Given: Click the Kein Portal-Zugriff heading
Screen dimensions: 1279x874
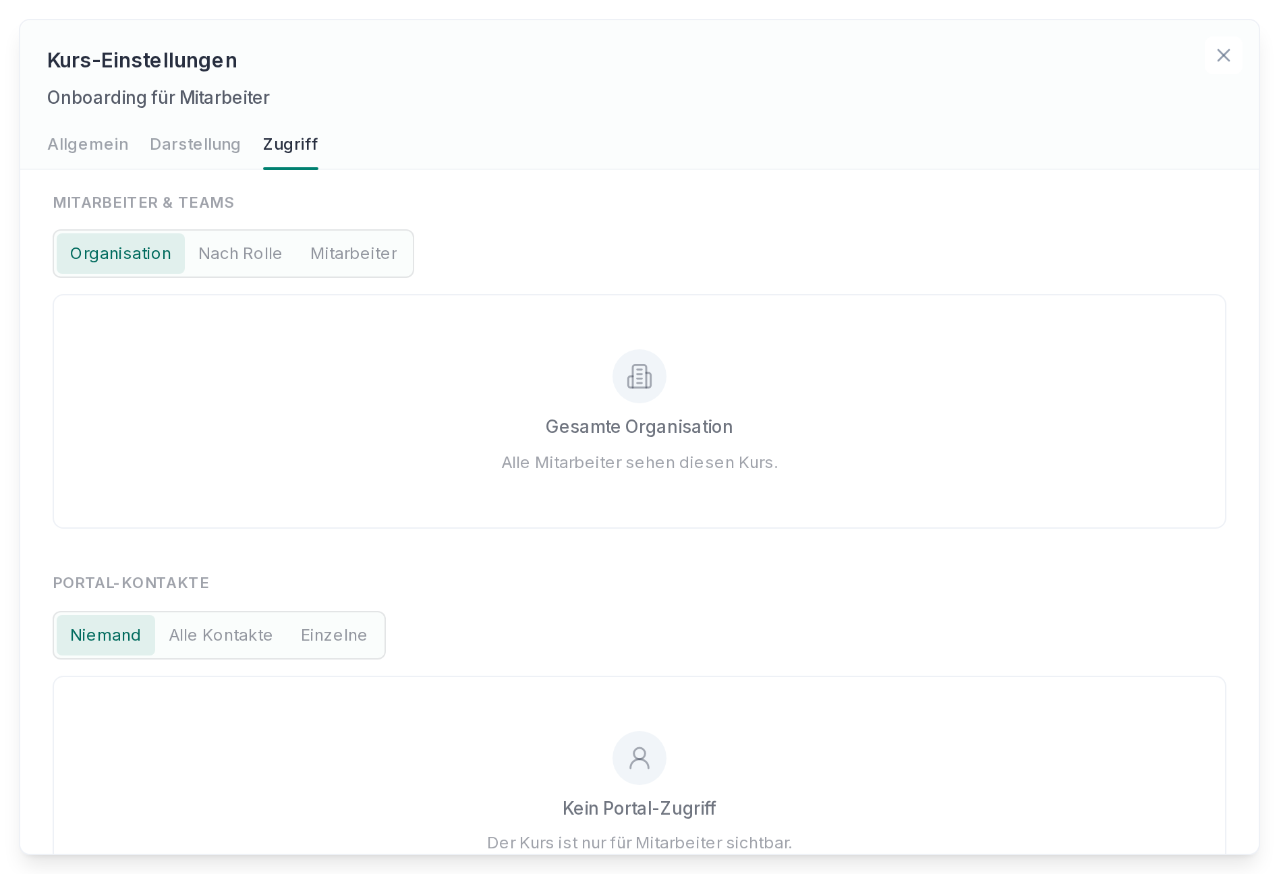Looking at the screenshot, I should [639, 809].
